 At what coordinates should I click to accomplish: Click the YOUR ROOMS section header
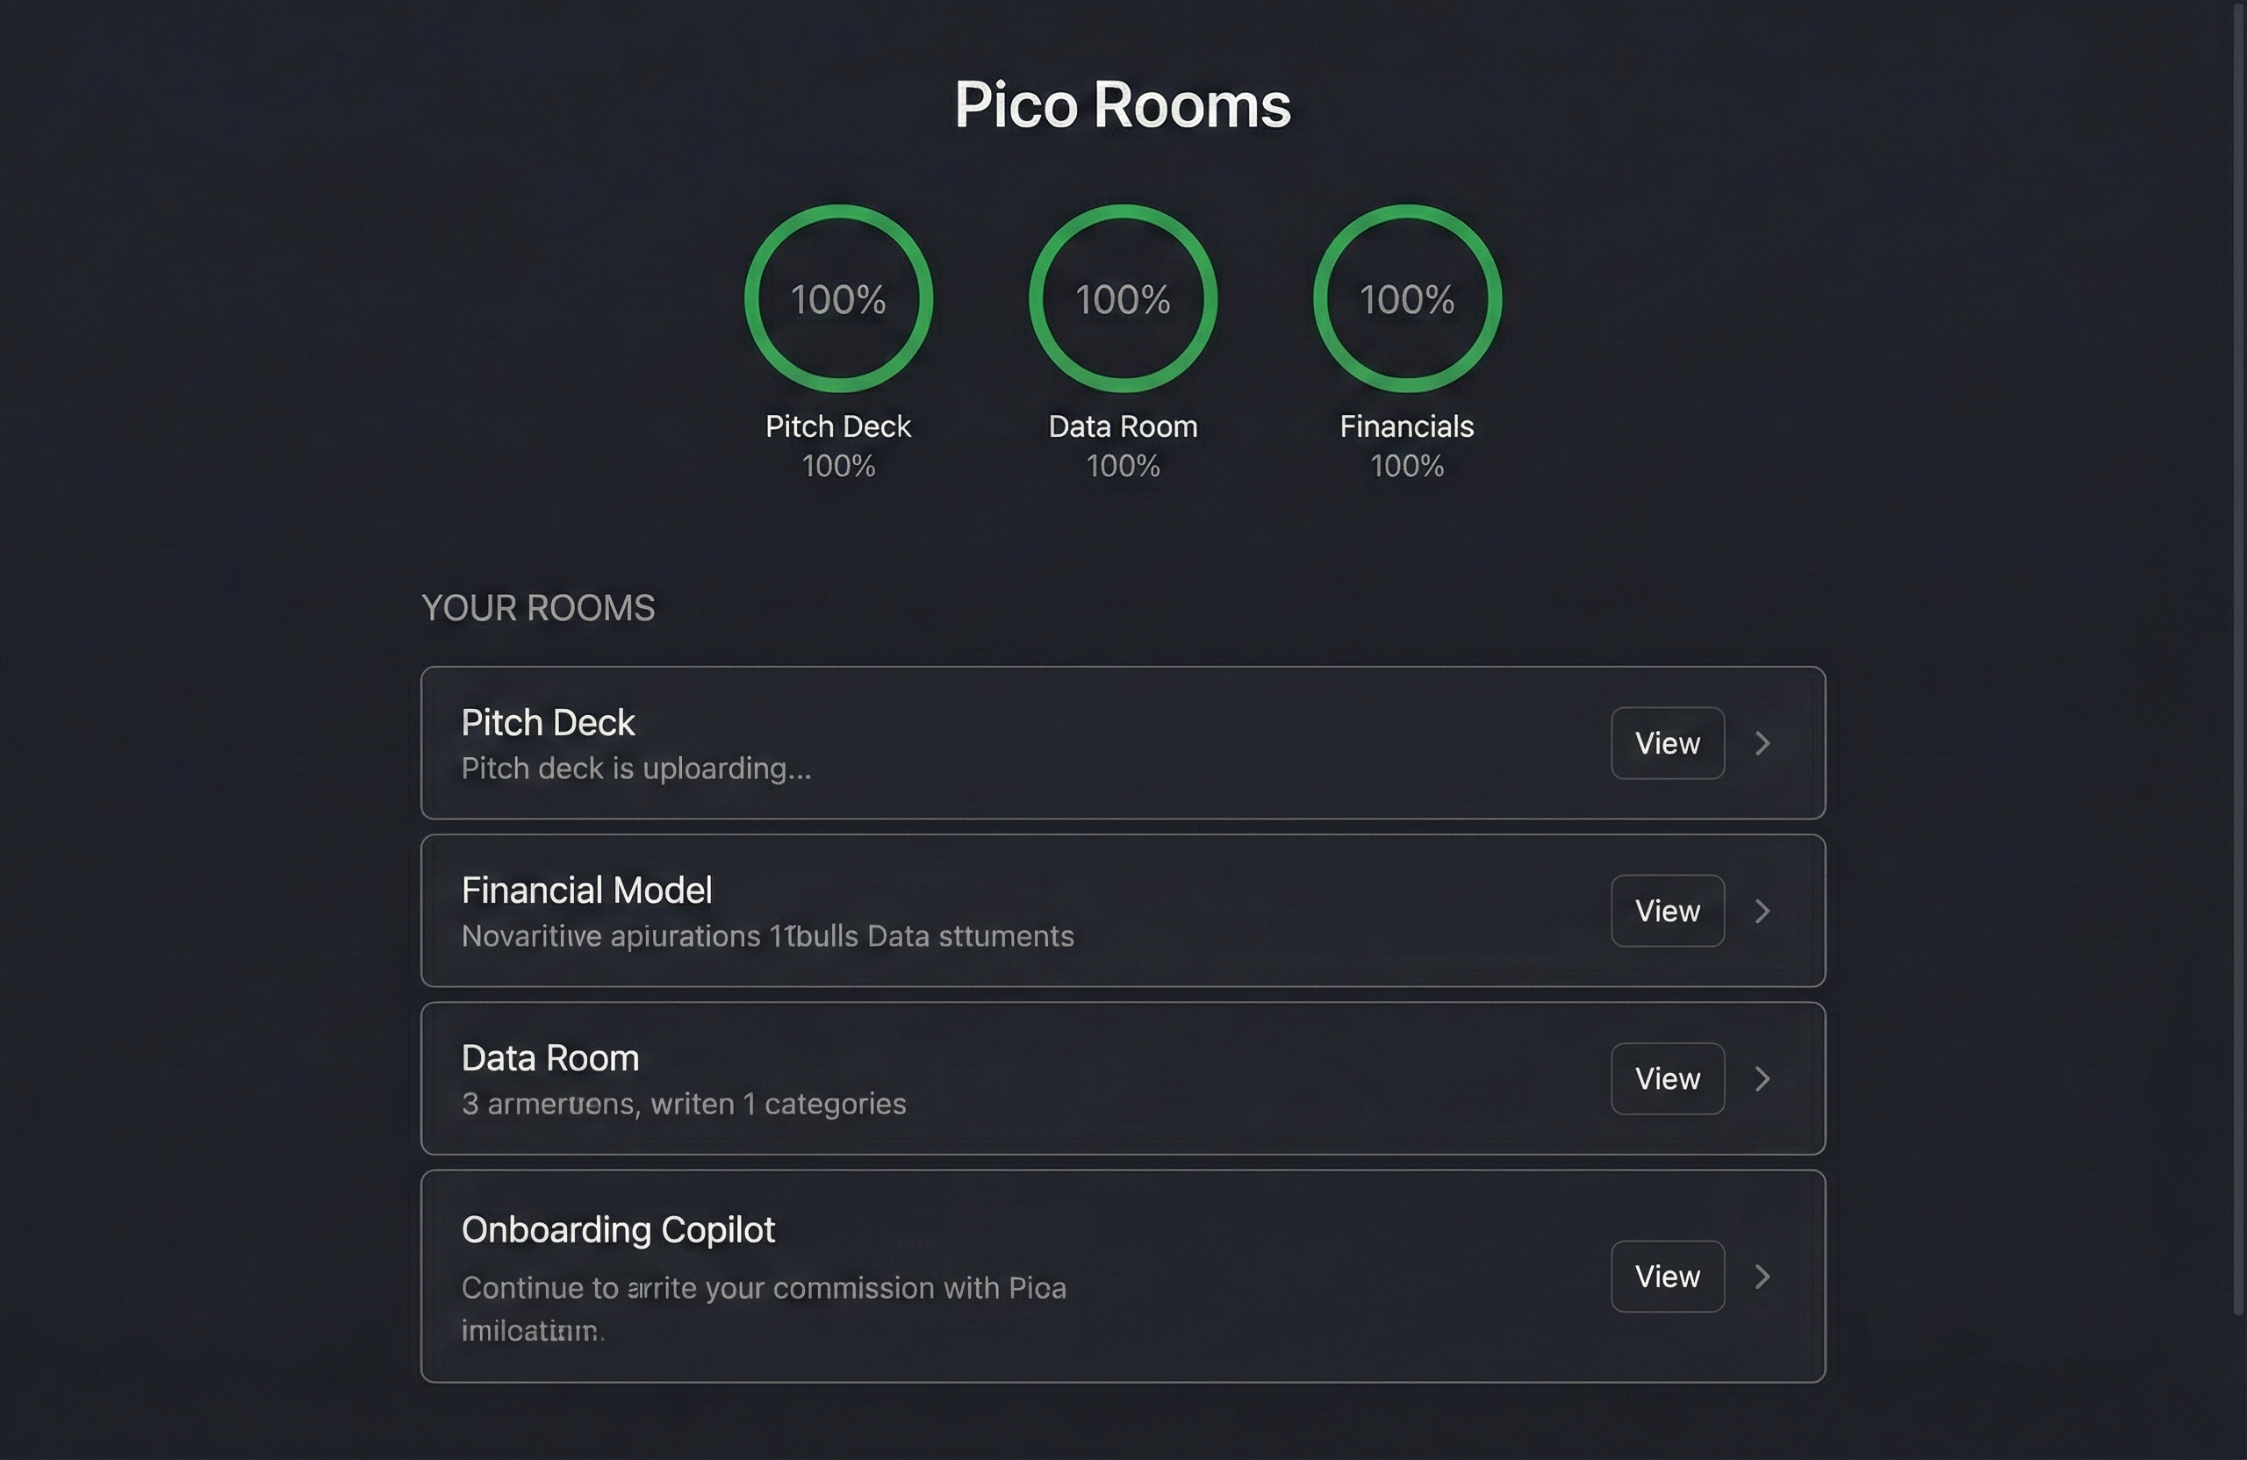(539, 608)
